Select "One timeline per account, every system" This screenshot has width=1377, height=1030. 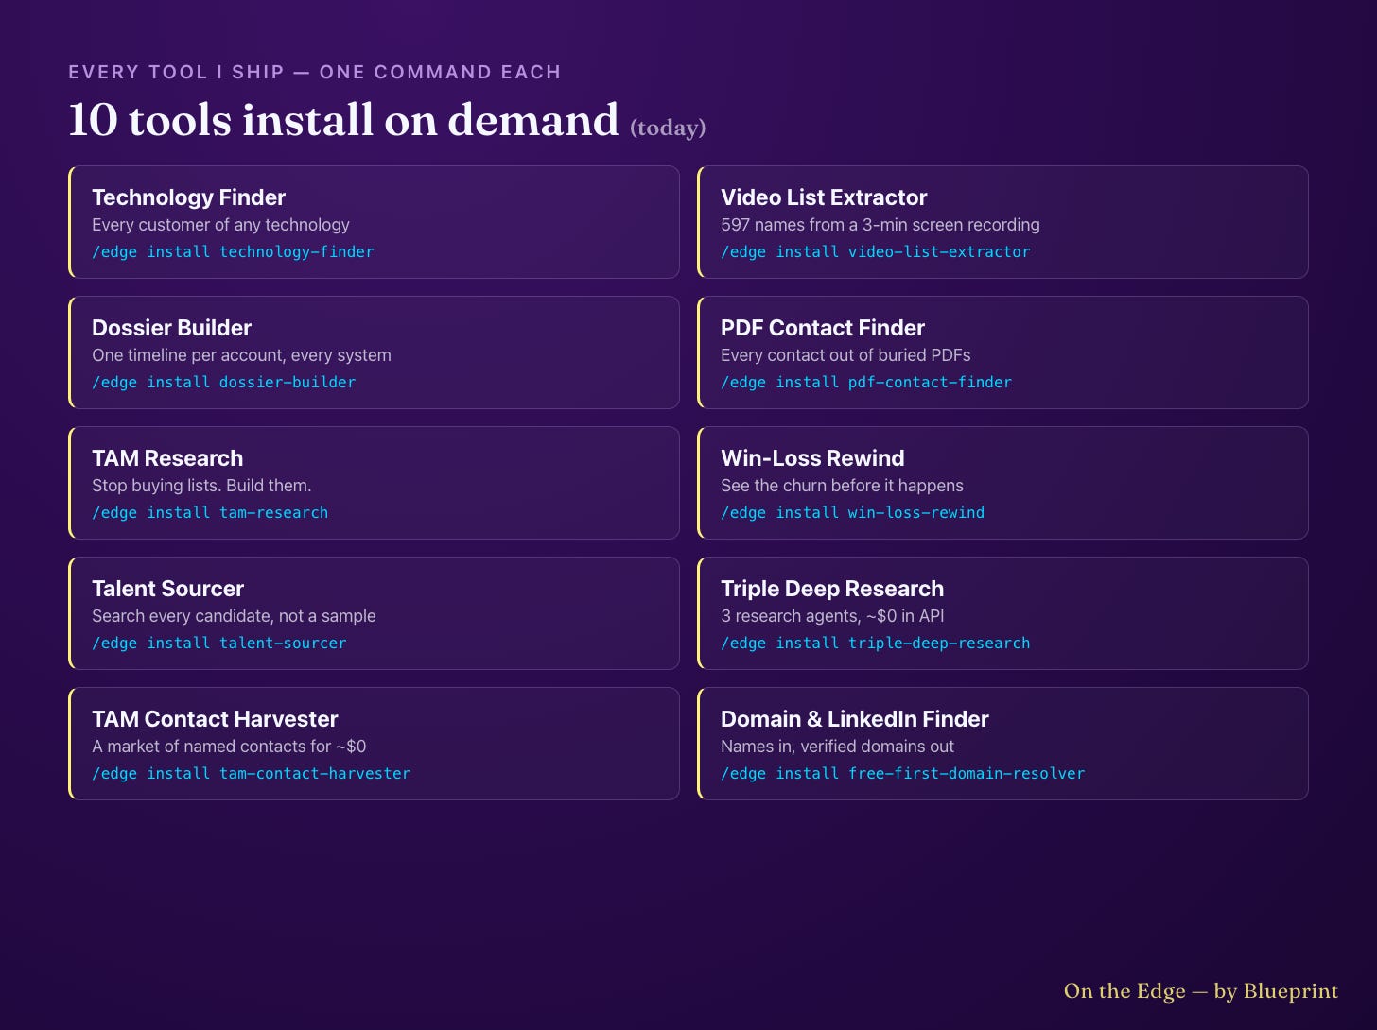241,355
